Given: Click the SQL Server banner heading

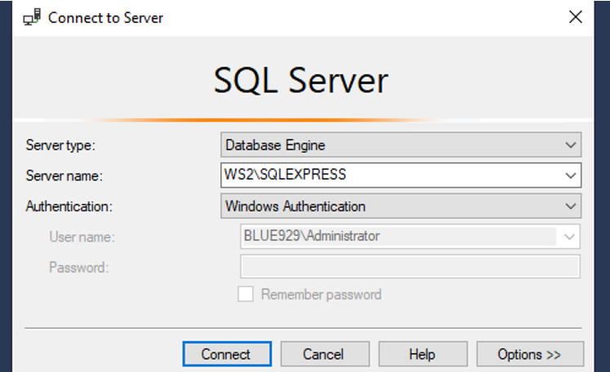Looking at the screenshot, I should [x=301, y=81].
